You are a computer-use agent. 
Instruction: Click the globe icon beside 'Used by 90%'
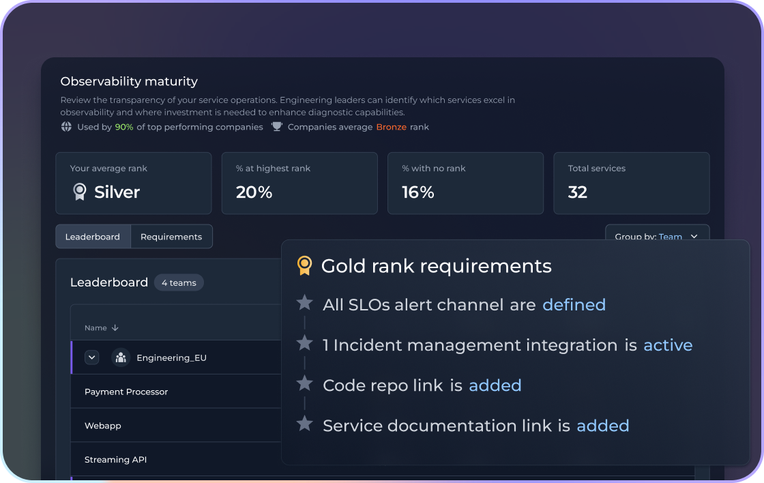66,127
